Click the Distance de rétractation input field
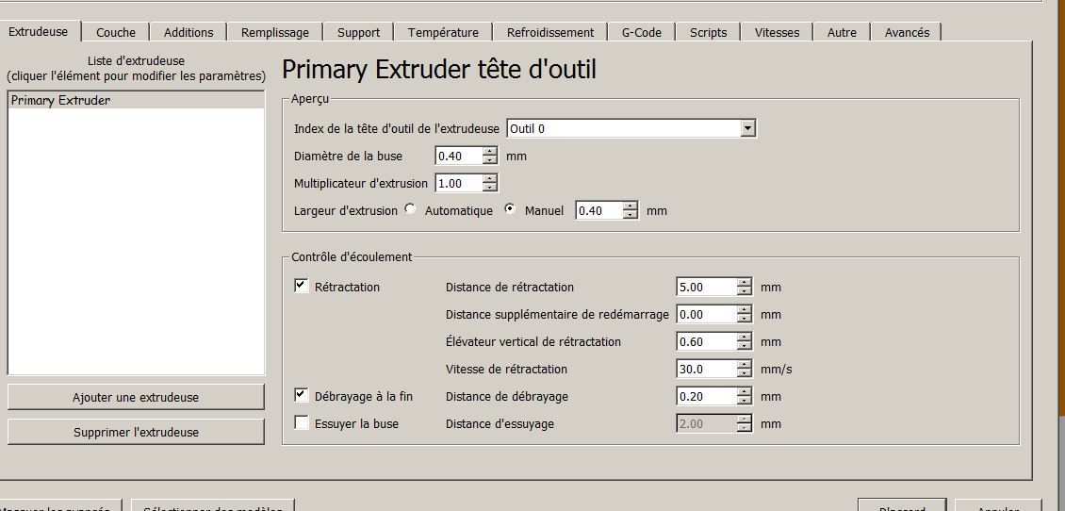The height and width of the screenshot is (511, 1065). pyautogui.click(x=707, y=287)
